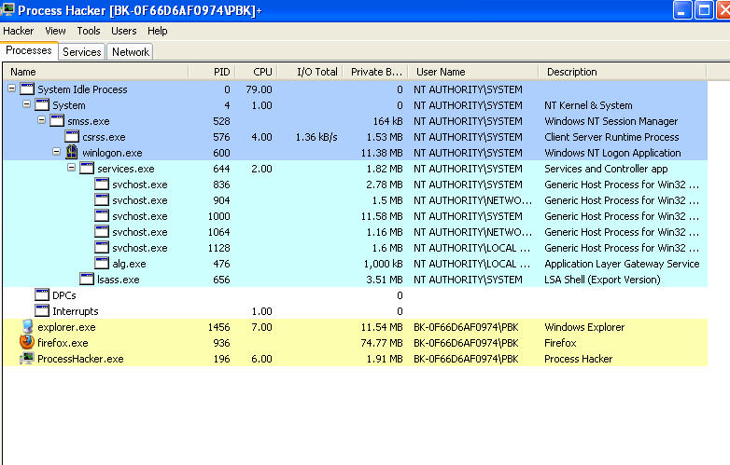
Task: Click the winlogon.exe keys icon
Action: pyautogui.click(x=72, y=152)
